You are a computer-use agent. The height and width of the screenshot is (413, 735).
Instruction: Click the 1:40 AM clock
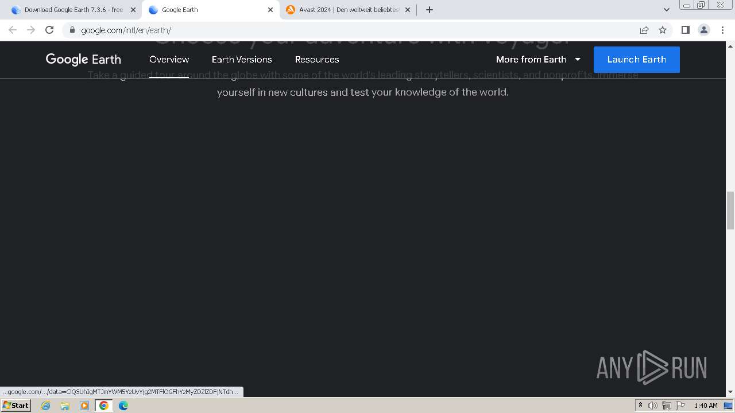click(706, 406)
